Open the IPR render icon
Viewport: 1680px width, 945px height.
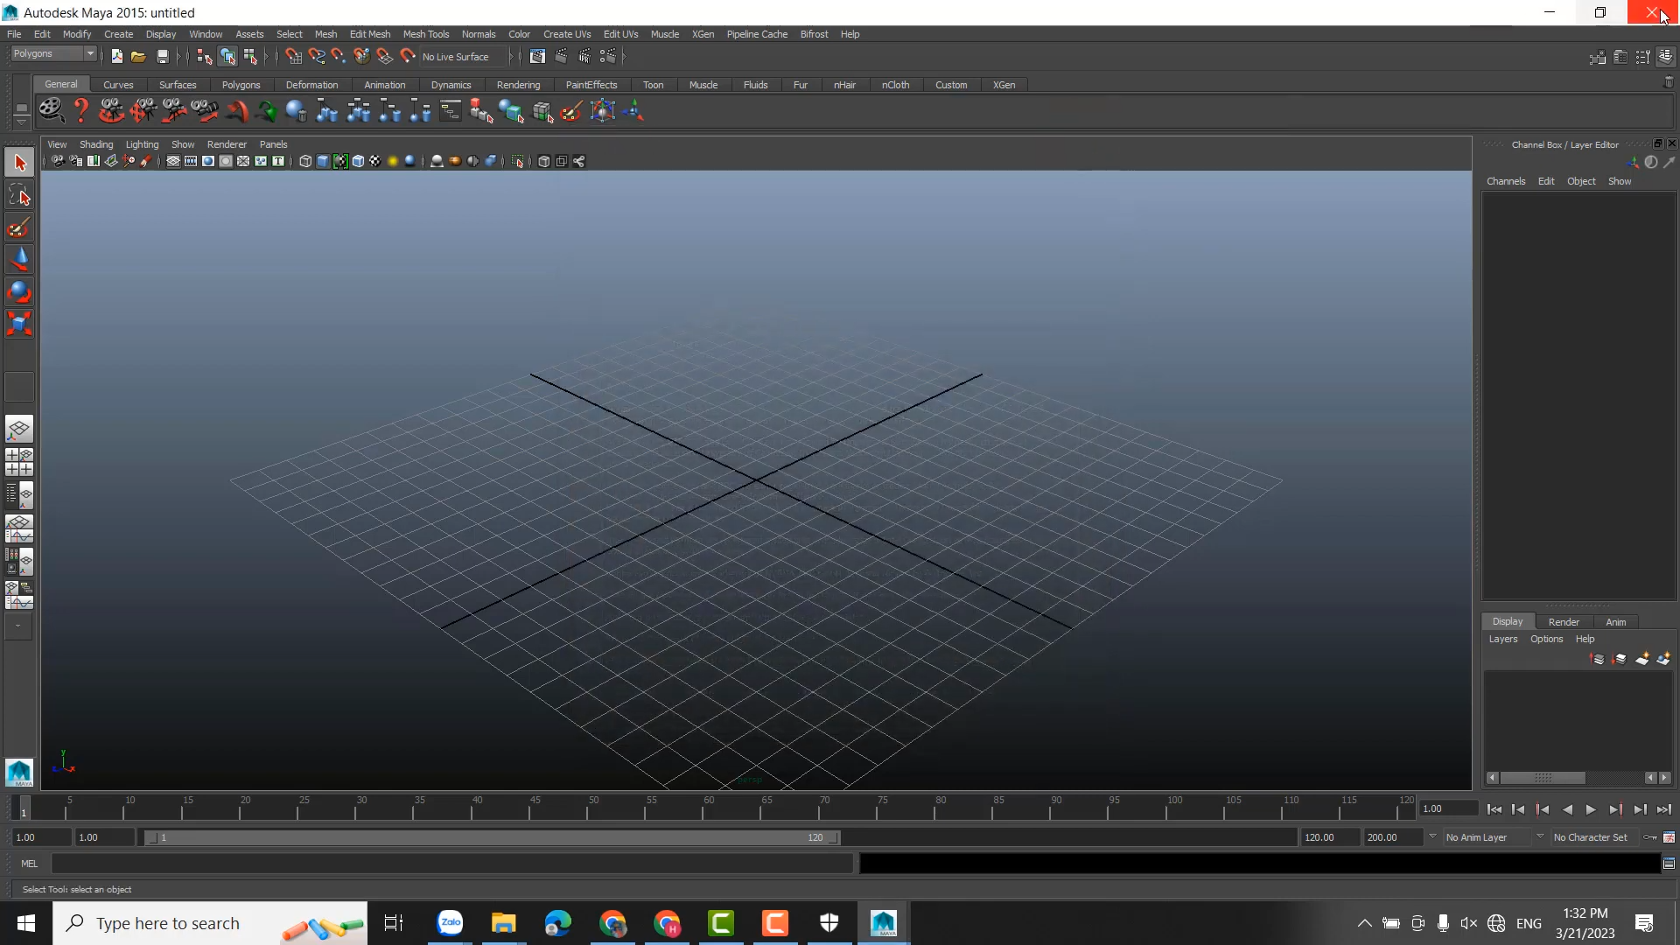click(x=584, y=57)
